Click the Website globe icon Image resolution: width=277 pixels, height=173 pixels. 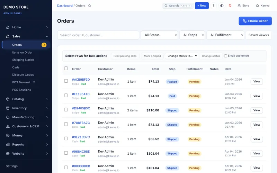[x=8, y=154]
